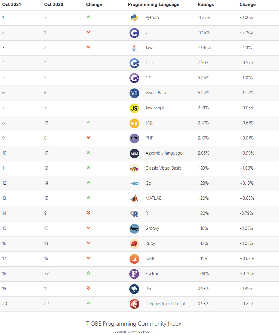
Task: Click the Visual Basic VB icon
Action: pyautogui.click(x=134, y=93)
